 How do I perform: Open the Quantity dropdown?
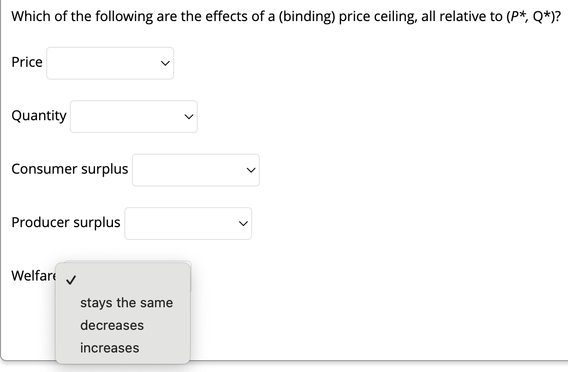[x=134, y=117]
